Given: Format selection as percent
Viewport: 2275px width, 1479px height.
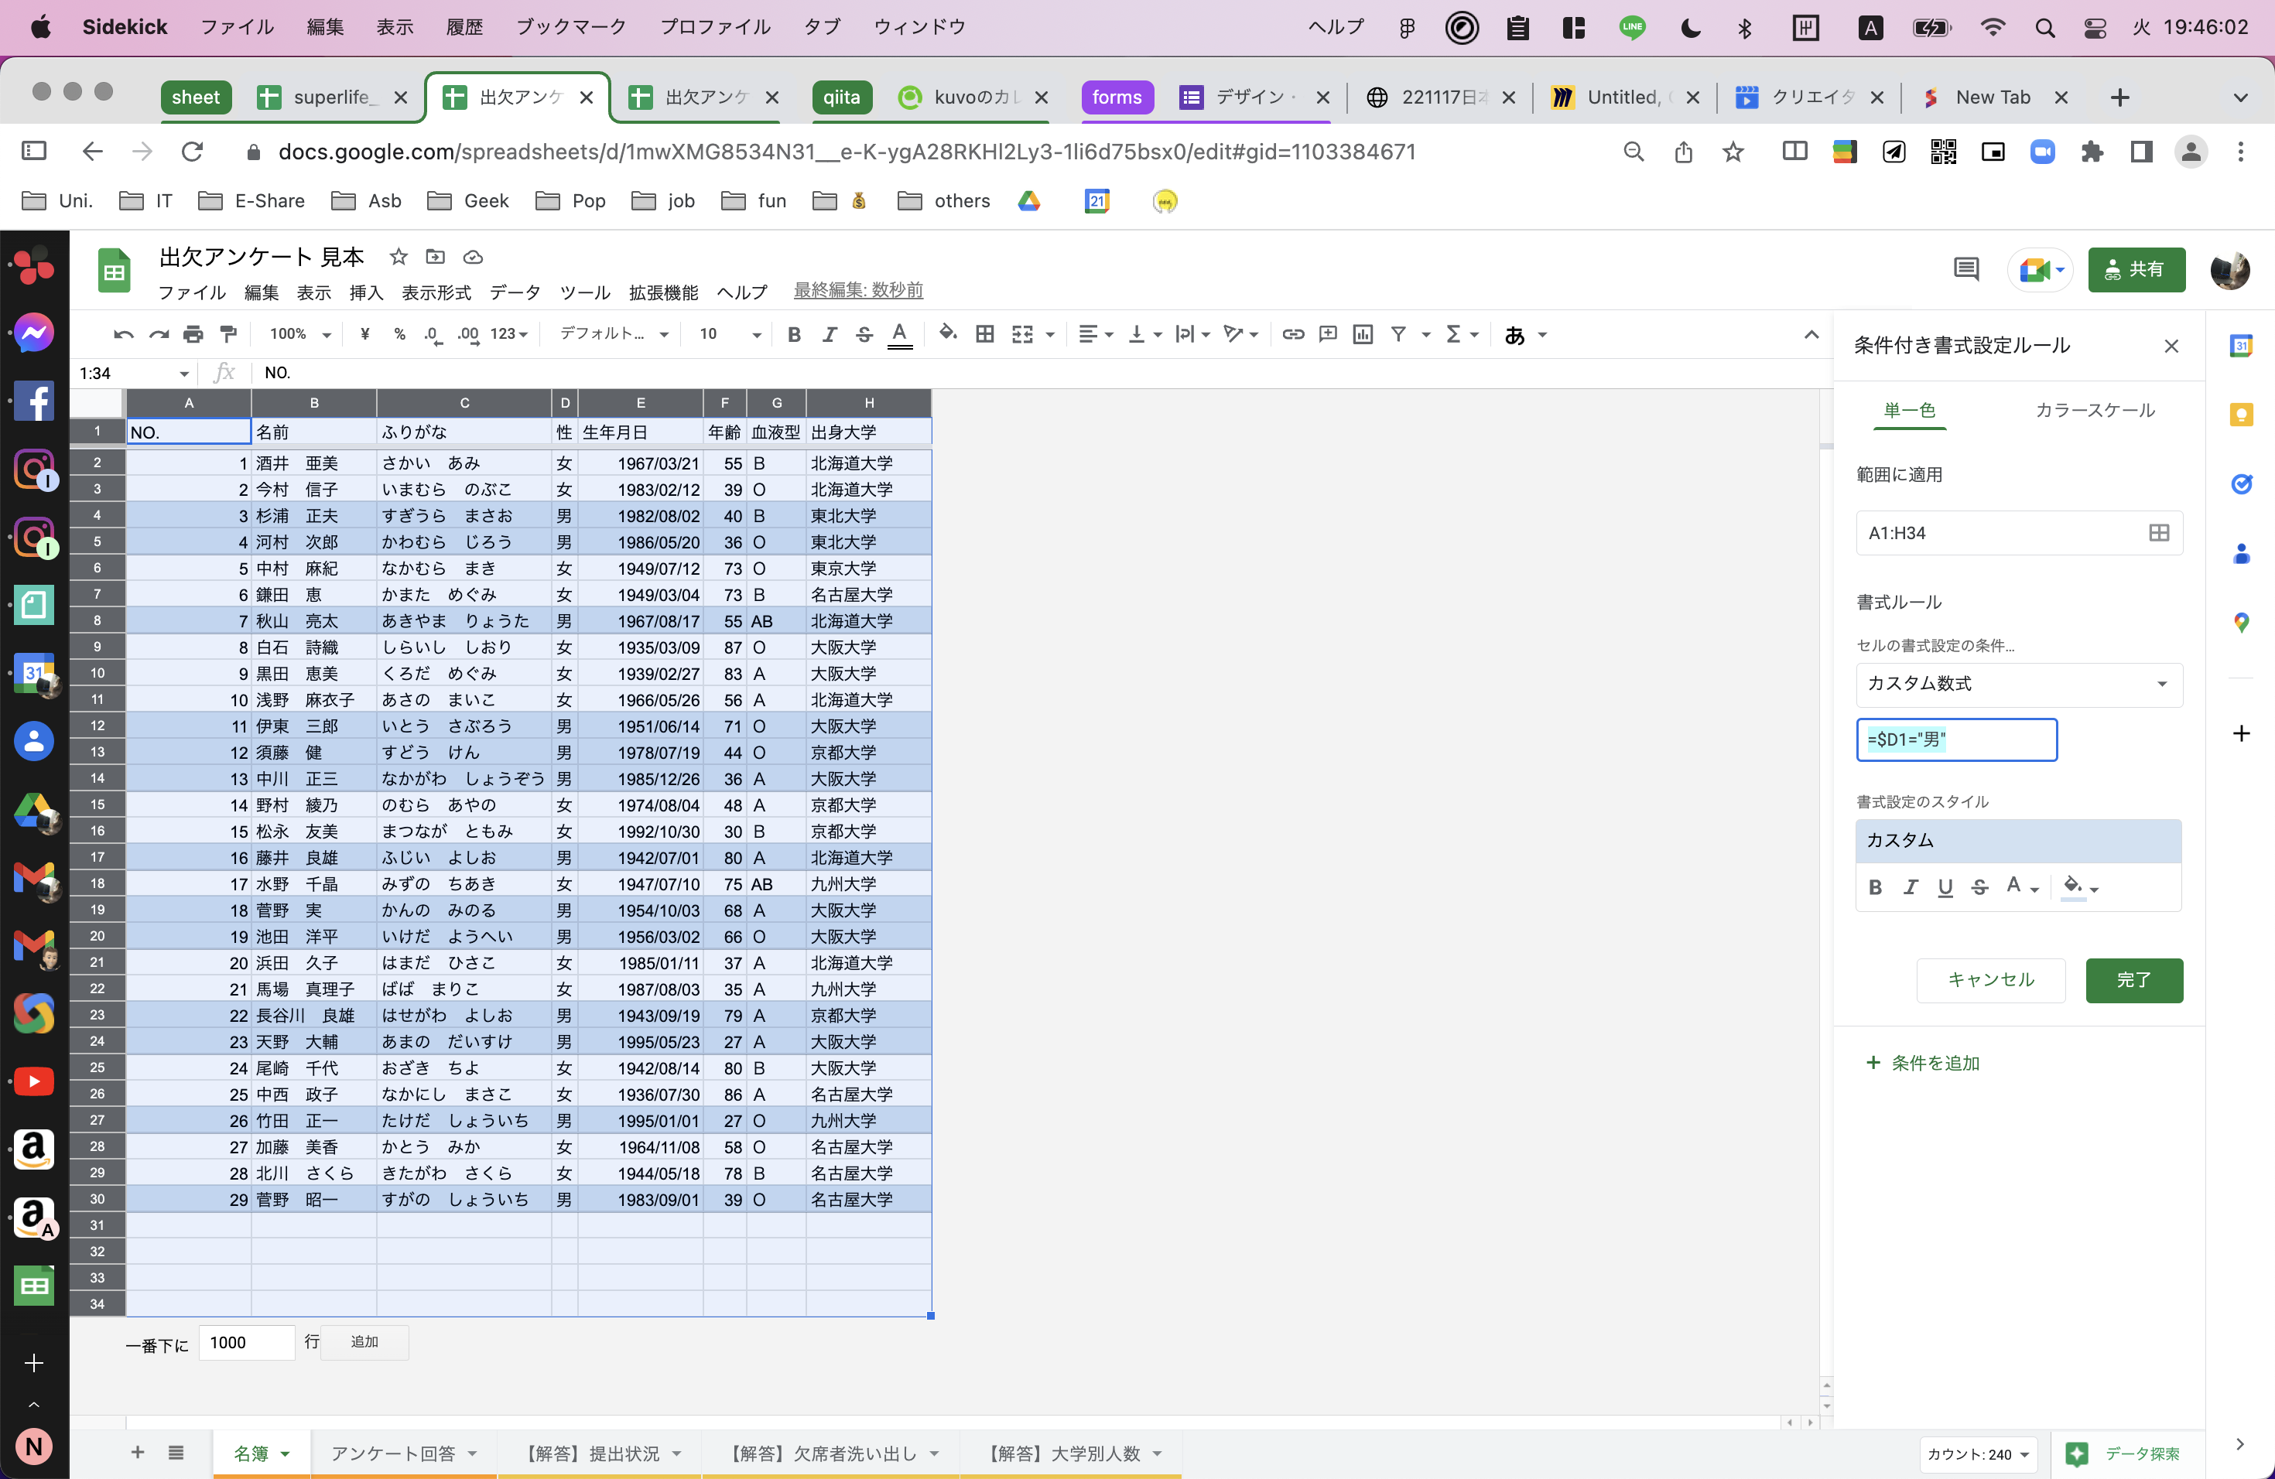Looking at the screenshot, I should (399, 334).
